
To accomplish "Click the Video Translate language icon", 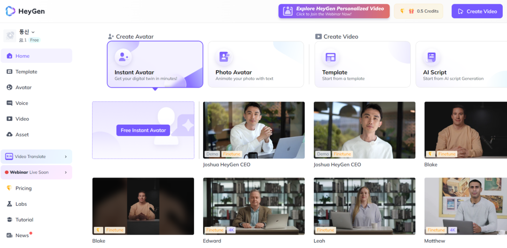I will point(9,156).
